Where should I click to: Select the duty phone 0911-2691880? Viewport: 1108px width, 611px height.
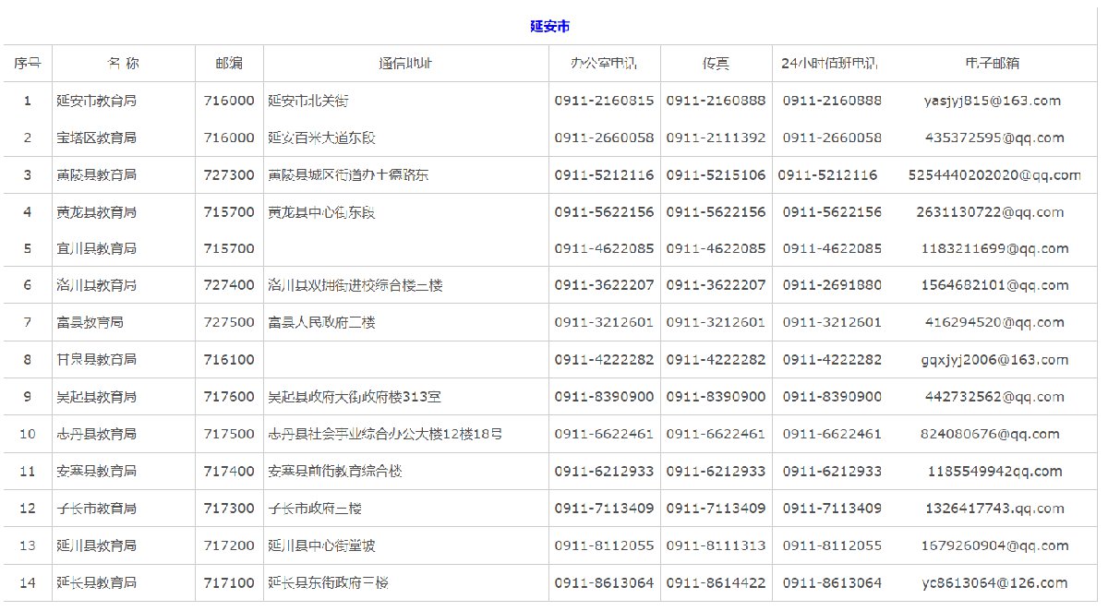832,285
